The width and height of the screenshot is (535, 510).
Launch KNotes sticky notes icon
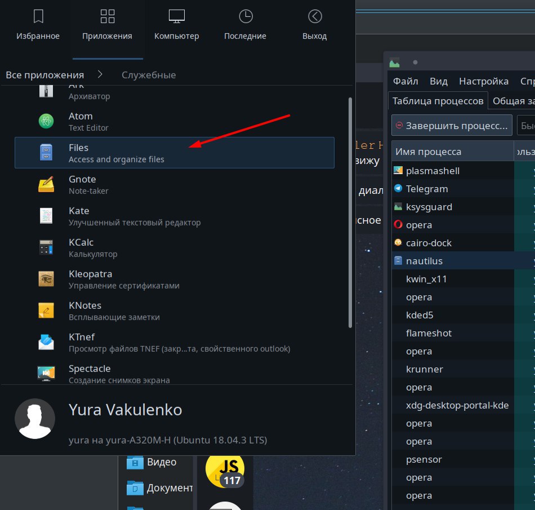[x=46, y=311]
